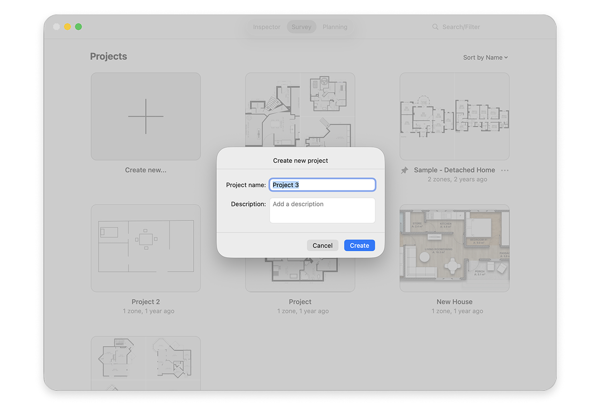Switch to the Inspector tab
Viewport: 600px width, 405px height.
point(267,27)
